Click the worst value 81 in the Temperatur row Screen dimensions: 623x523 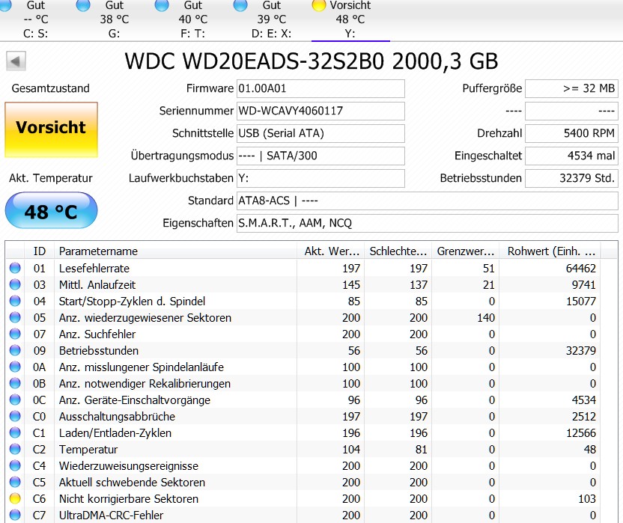click(x=421, y=450)
